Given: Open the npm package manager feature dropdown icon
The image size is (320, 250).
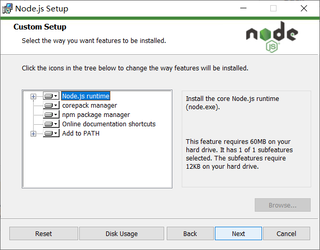Looking at the screenshot, I should pyautogui.click(x=51, y=115).
